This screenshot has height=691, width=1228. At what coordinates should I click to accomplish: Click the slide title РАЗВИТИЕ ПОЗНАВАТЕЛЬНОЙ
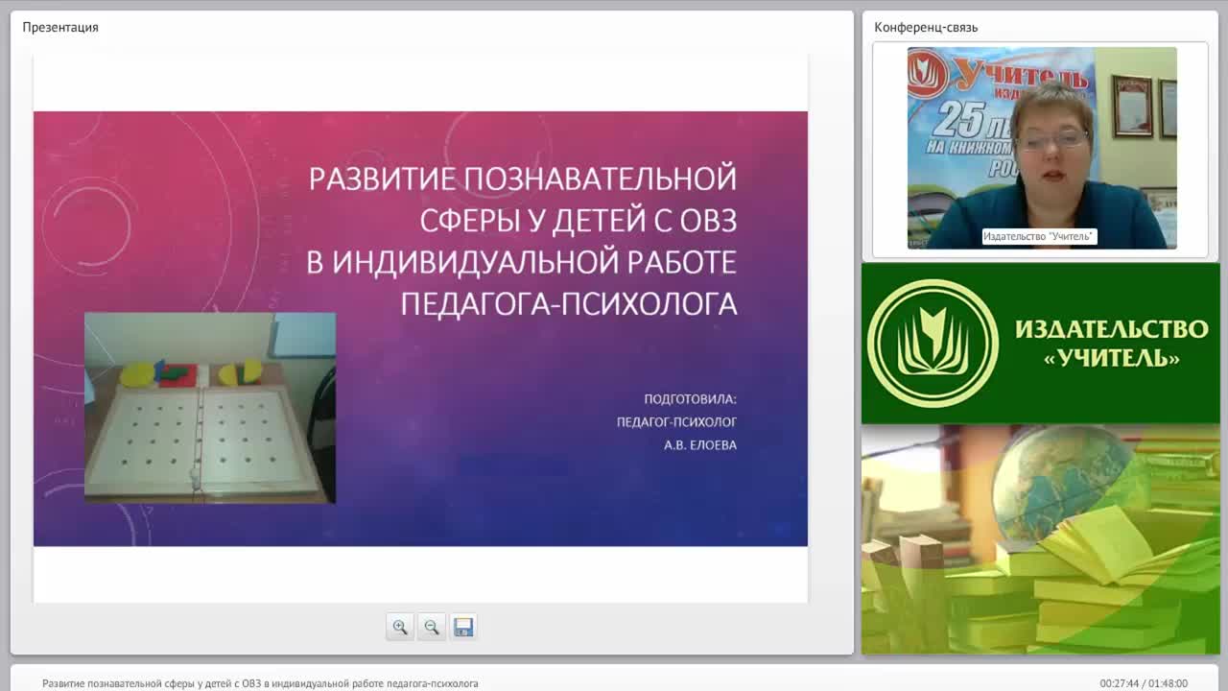click(x=523, y=178)
